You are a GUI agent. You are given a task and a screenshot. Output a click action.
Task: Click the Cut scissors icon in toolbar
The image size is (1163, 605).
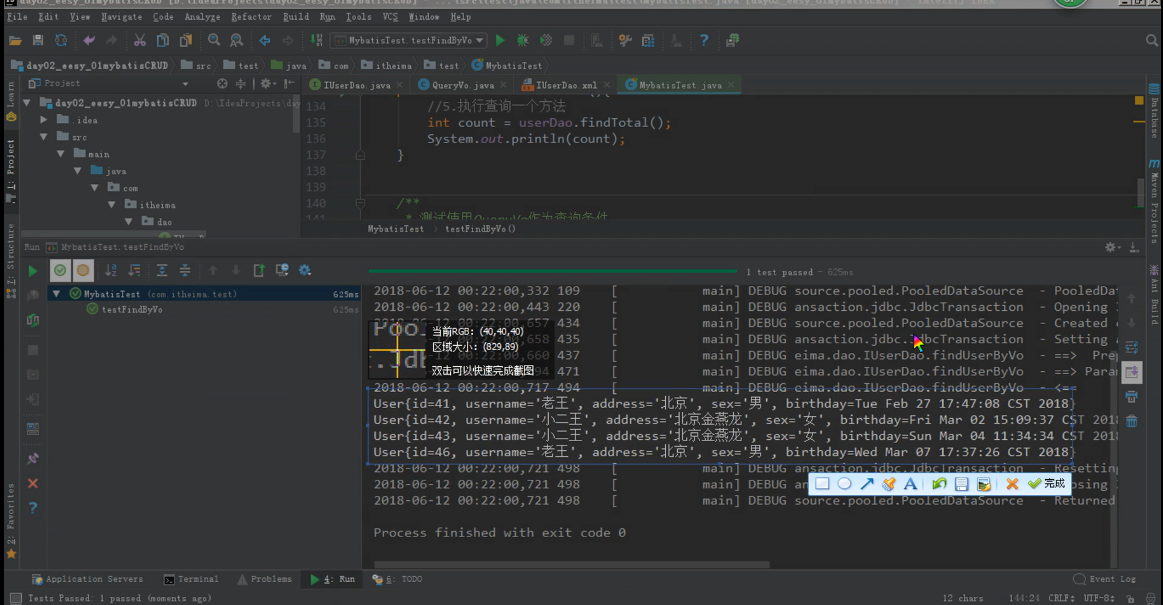pyautogui.click(x=139, y=40)
